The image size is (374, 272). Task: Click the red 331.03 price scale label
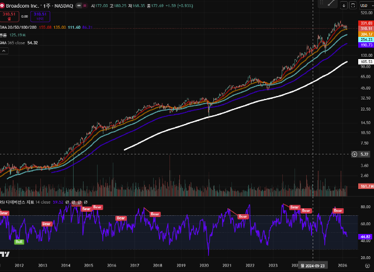click(x=366, y=23)
